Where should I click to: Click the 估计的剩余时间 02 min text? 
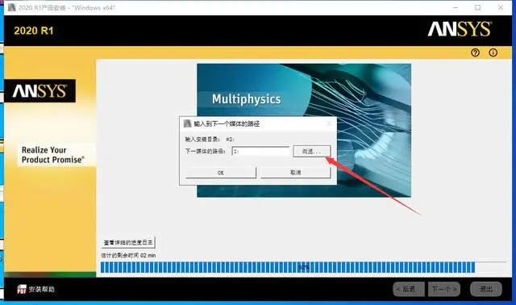pyautogui.click(x=128, y=255)
